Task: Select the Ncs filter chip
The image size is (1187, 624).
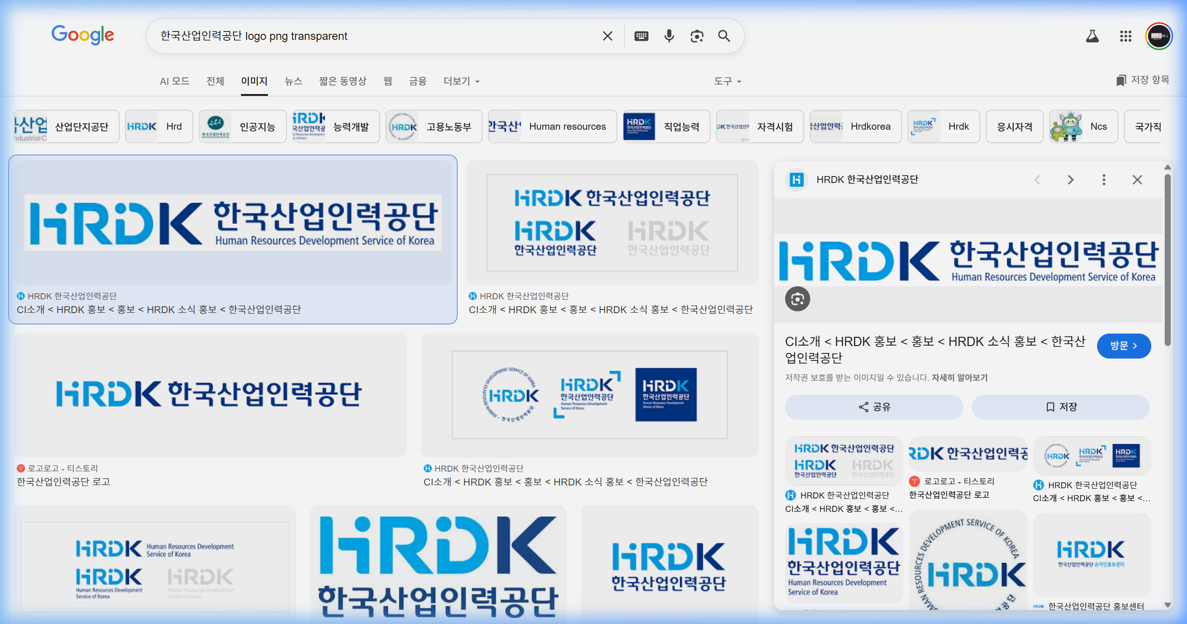Action: point(1084,126)
